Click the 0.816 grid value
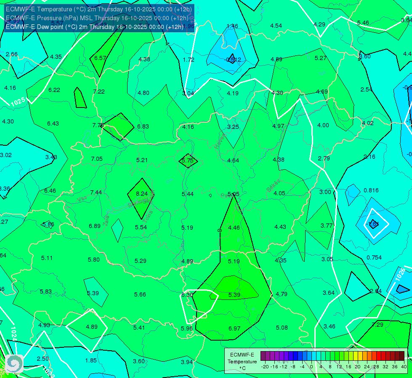The image size is (412, 378). pyautogui.click(x=371, y=190)
